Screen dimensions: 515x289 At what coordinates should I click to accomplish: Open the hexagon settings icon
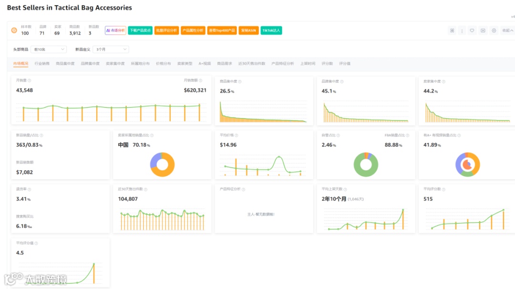coord(494,30)
